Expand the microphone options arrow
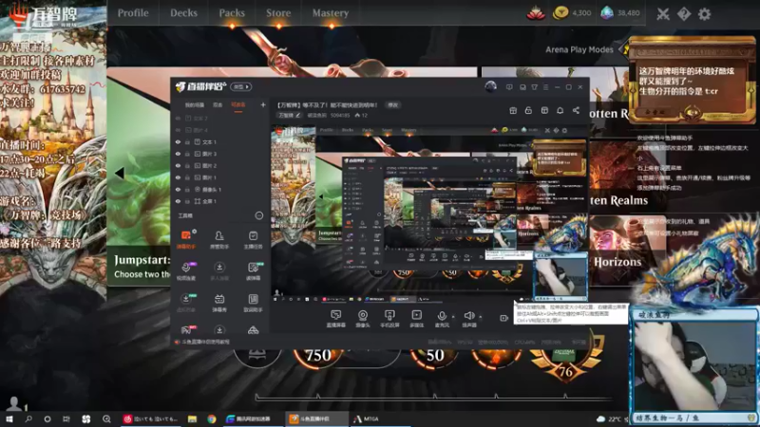 [453, 317]
